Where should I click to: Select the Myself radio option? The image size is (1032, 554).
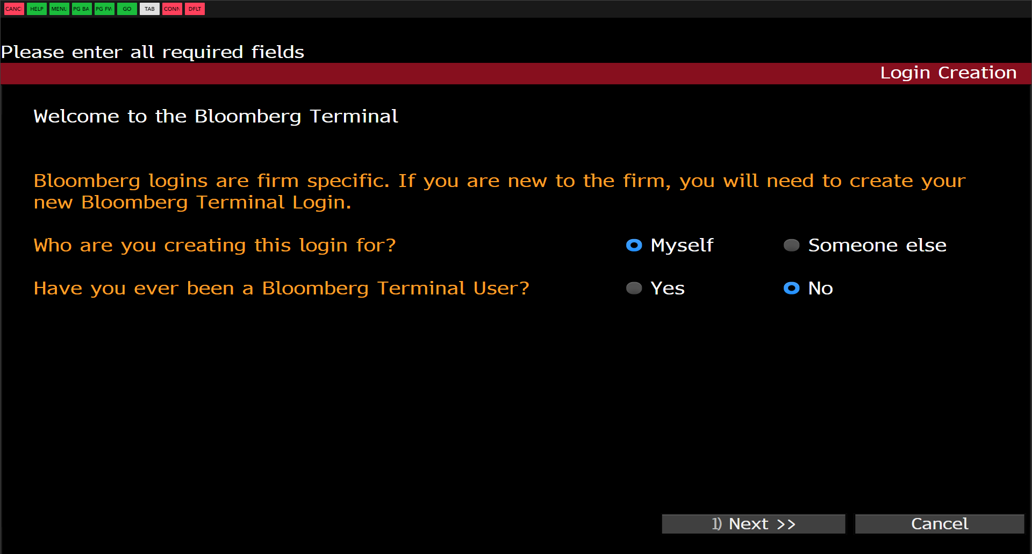coord(634,246)
